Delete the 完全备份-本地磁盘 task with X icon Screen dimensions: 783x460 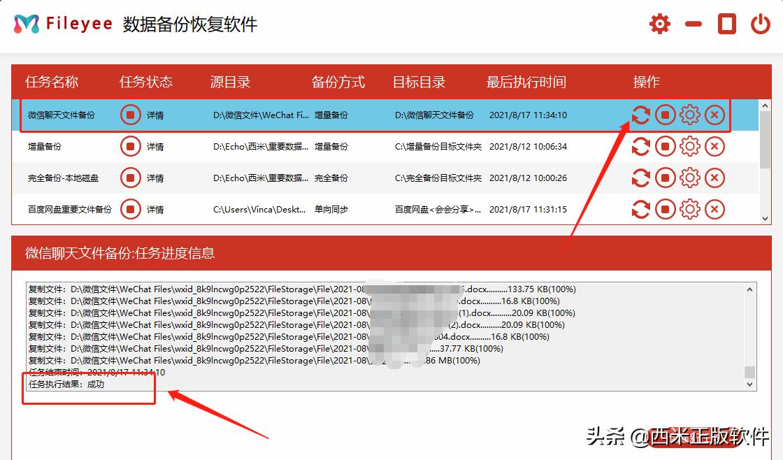tap(714, 178)
